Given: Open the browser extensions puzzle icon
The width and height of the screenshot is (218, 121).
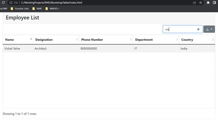Looking at the screenshot, I should tap(208, 2).
